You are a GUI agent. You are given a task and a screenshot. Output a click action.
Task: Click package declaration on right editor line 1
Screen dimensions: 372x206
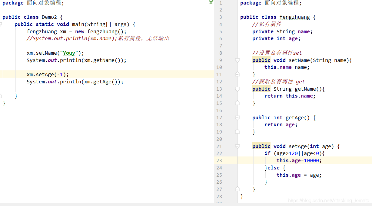click(x=271, y=3)
